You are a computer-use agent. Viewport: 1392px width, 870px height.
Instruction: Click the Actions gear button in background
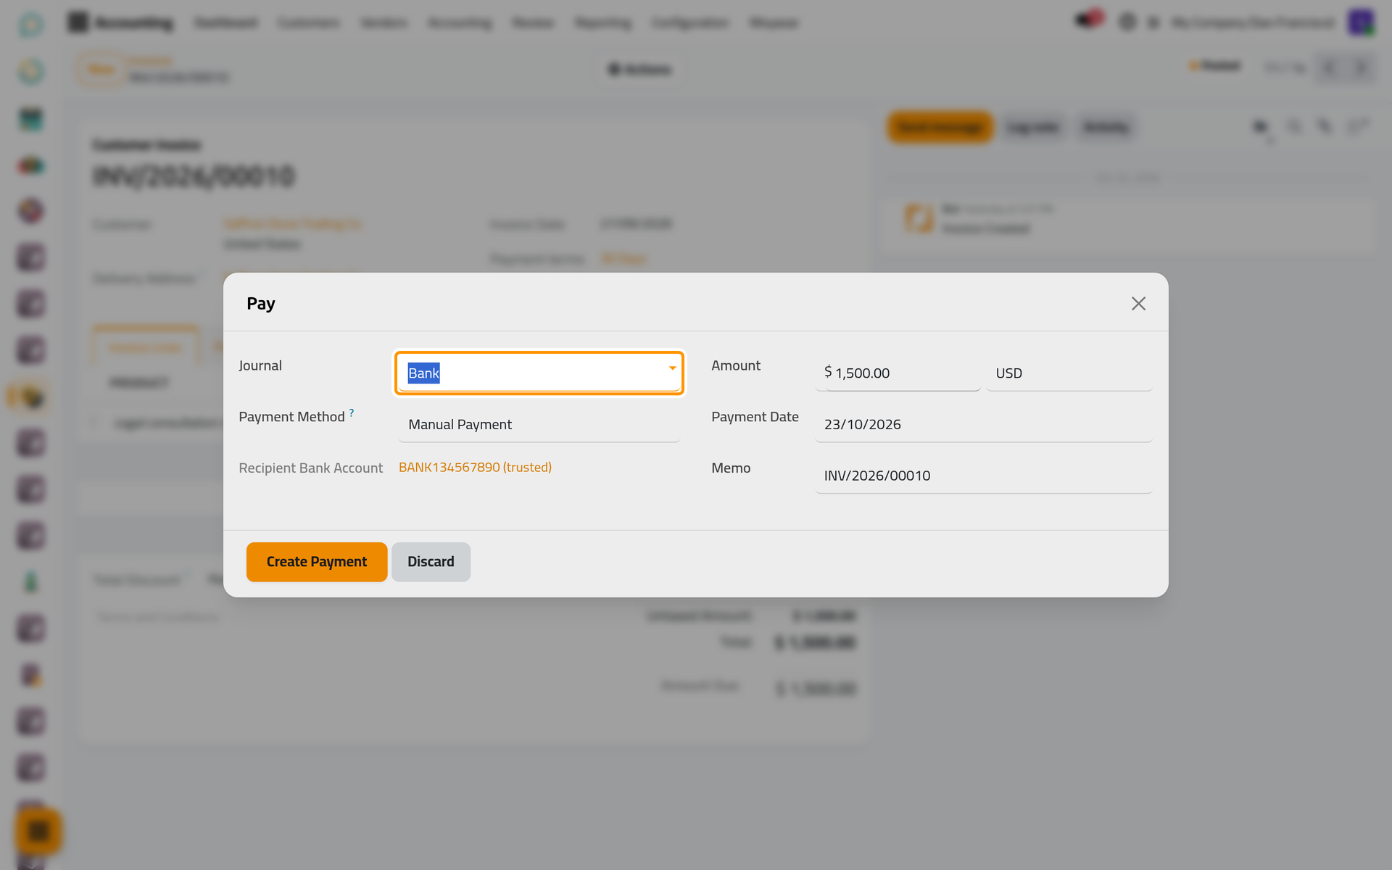click(x=639, y=70)
